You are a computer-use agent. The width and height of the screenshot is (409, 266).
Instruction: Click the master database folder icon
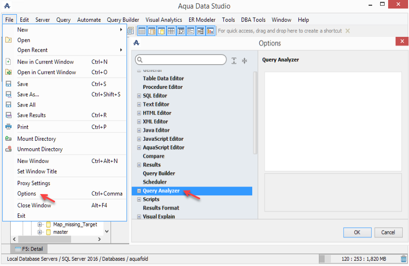tap(48, 232)
